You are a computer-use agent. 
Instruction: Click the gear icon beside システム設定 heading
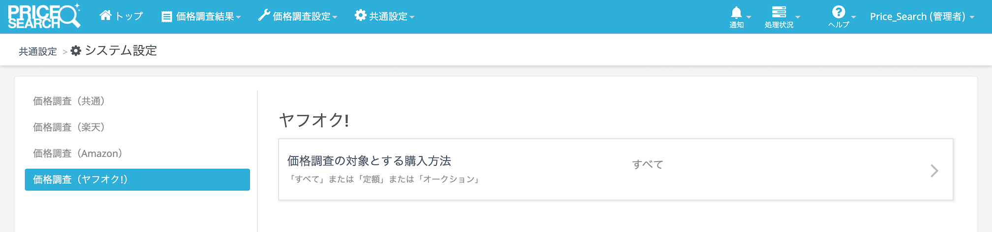(x=76, y=51)
